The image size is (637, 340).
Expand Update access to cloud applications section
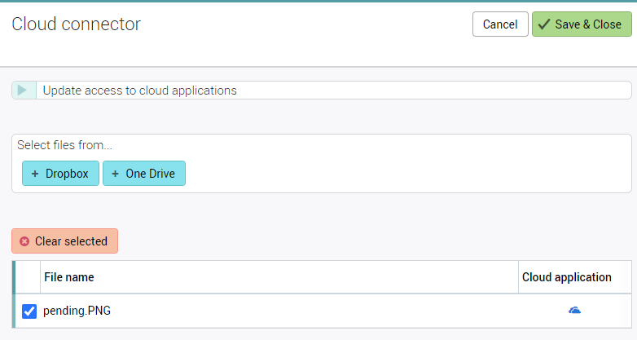click(139, 91)
